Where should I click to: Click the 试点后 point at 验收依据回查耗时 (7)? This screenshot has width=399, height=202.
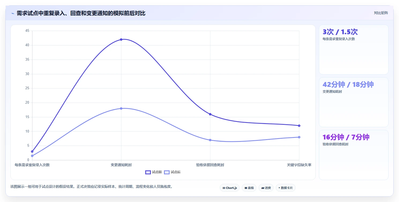210,140
